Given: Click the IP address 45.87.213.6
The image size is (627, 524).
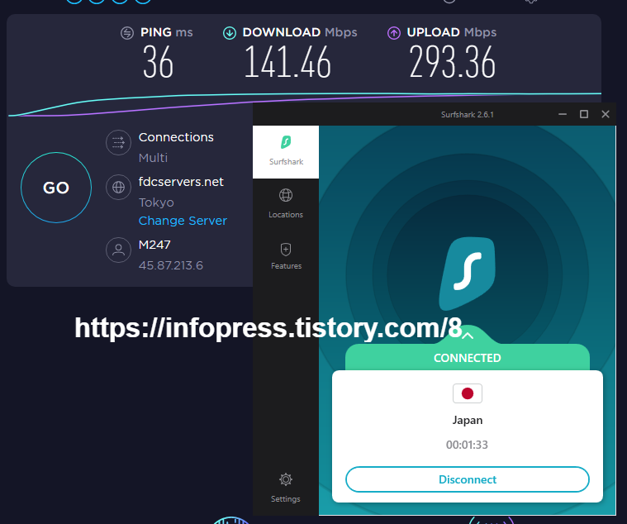Looking at the screenshot, I should 171,265.
